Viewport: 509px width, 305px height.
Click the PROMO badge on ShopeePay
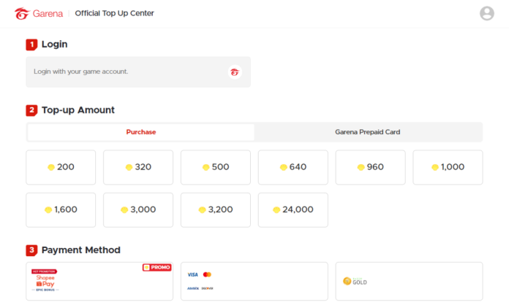(157, 268)
